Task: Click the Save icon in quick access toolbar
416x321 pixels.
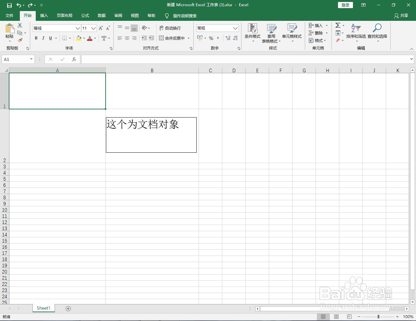Action: [x=9, y=5]
